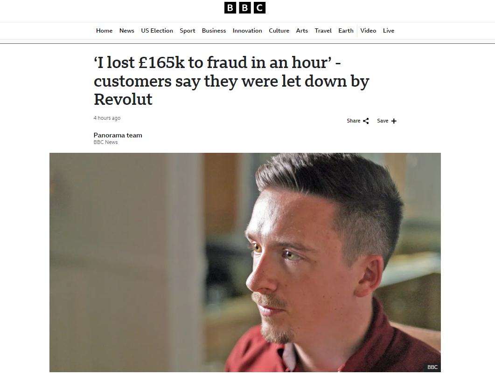Open the Video section

point(368,31)
